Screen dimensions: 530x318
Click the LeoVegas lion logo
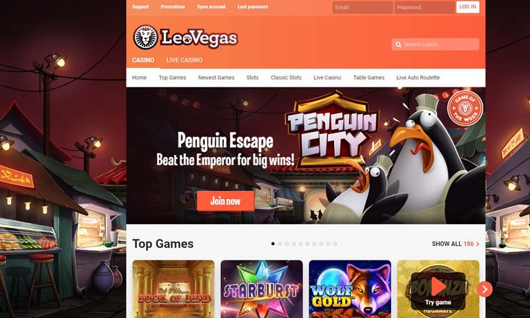(x=145, y=37)
